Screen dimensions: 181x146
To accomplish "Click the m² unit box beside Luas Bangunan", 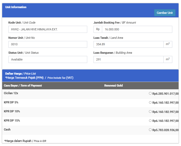I will point(168,59).
